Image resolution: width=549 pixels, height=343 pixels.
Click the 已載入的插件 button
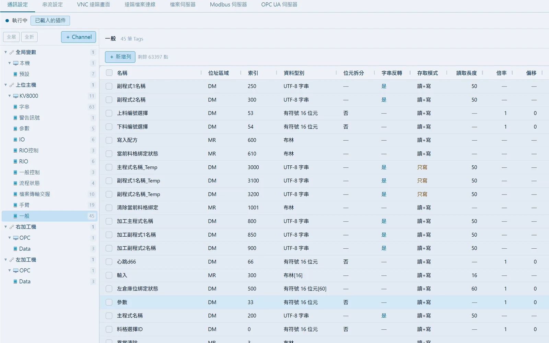pyautogui.click(x=50, y=21)
